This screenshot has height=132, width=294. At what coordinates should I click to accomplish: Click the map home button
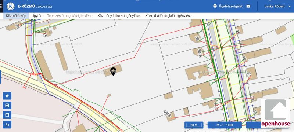tap(7, 96)
